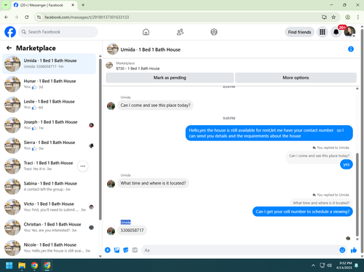Screen dimensions: 364x272
Task: Open the Facebook logo home link
Action: click(x=10, y=32)
